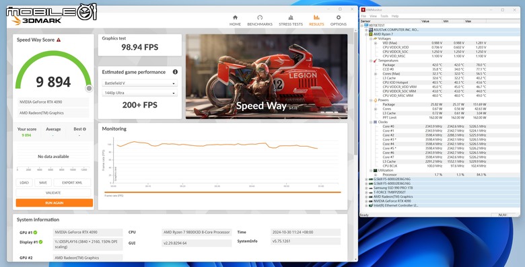
Task: Click the Value column header in HWMonitor
Action: pyautogui.click(x=431, y=21)
